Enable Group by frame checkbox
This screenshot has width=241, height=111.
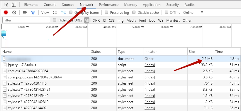click(x=71, y=12)
